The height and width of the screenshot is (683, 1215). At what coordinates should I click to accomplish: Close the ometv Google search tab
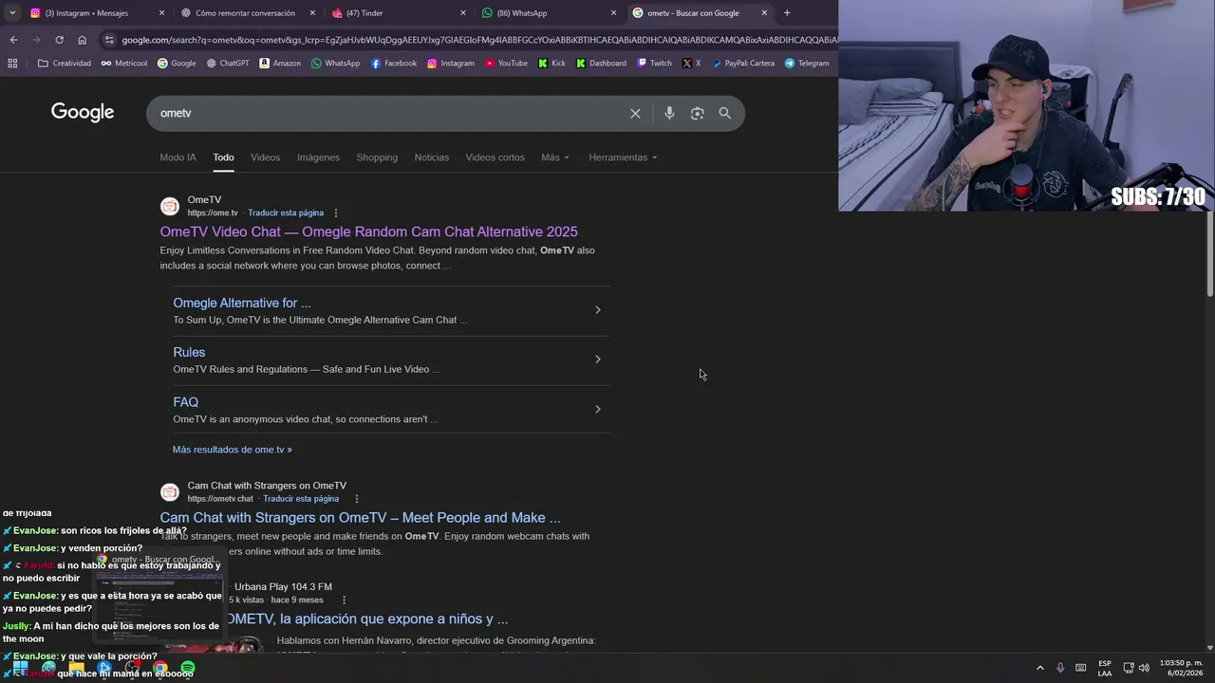pyautogui.click(x=764, y=13)
